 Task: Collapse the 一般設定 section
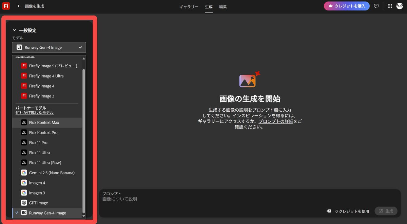coord(14,30)
